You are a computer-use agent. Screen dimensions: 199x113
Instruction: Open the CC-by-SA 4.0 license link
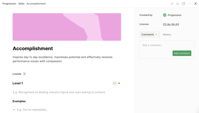[x=171, y=24]
